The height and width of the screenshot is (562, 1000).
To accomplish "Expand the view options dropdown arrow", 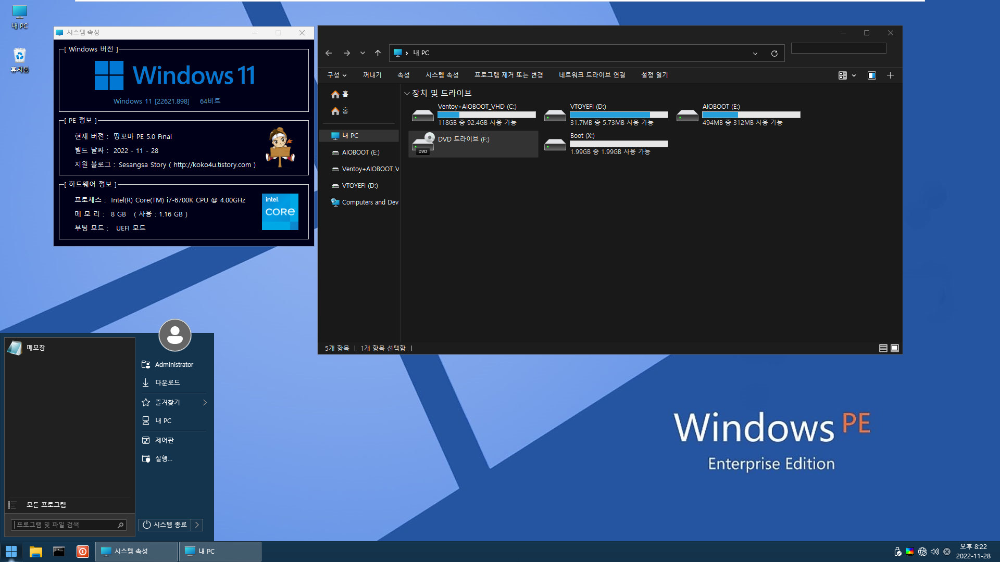I will tap(854, 75).
